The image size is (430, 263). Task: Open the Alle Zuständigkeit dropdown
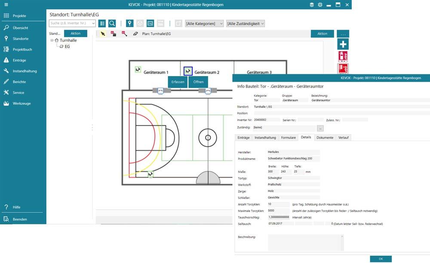(x=246, y=24)
